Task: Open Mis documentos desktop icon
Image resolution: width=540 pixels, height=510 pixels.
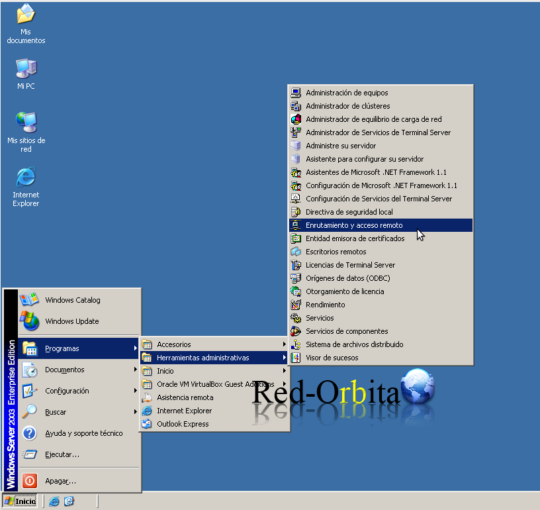Action: [26, 24]
